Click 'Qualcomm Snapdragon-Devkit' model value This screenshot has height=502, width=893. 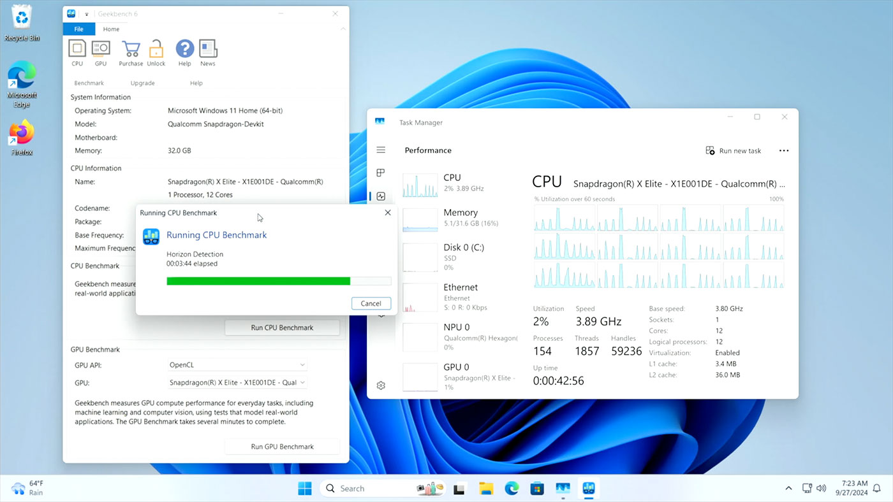click(216, 124)
